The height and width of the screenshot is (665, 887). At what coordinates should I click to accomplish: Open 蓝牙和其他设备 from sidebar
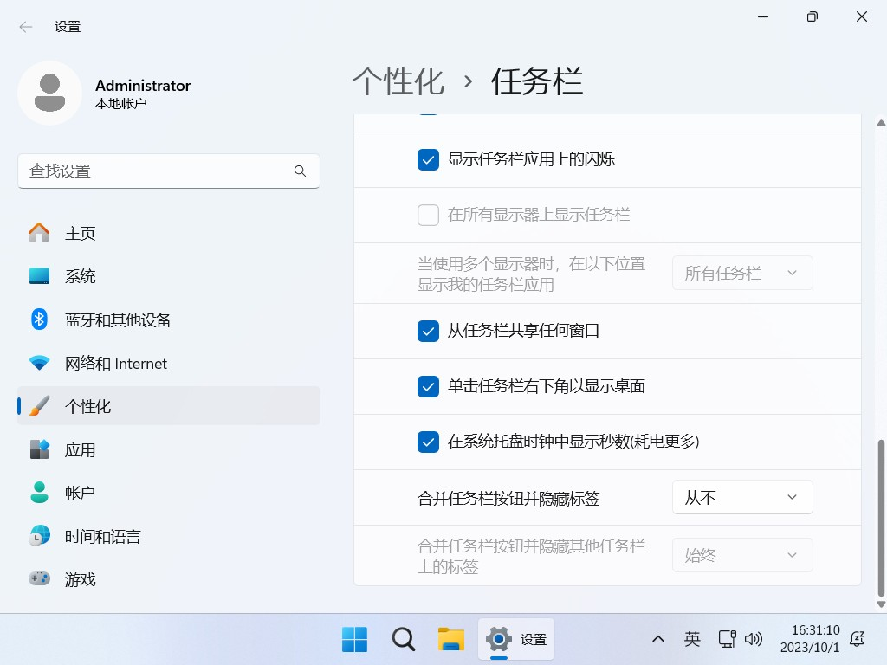tap(118, 320)
